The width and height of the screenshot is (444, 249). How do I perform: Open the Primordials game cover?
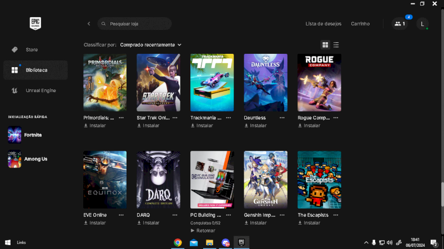(x=105, y=82)
